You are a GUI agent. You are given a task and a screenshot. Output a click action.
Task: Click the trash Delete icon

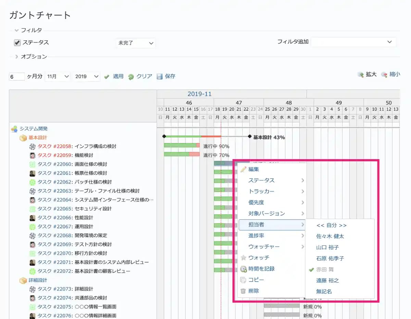[244, 291]
